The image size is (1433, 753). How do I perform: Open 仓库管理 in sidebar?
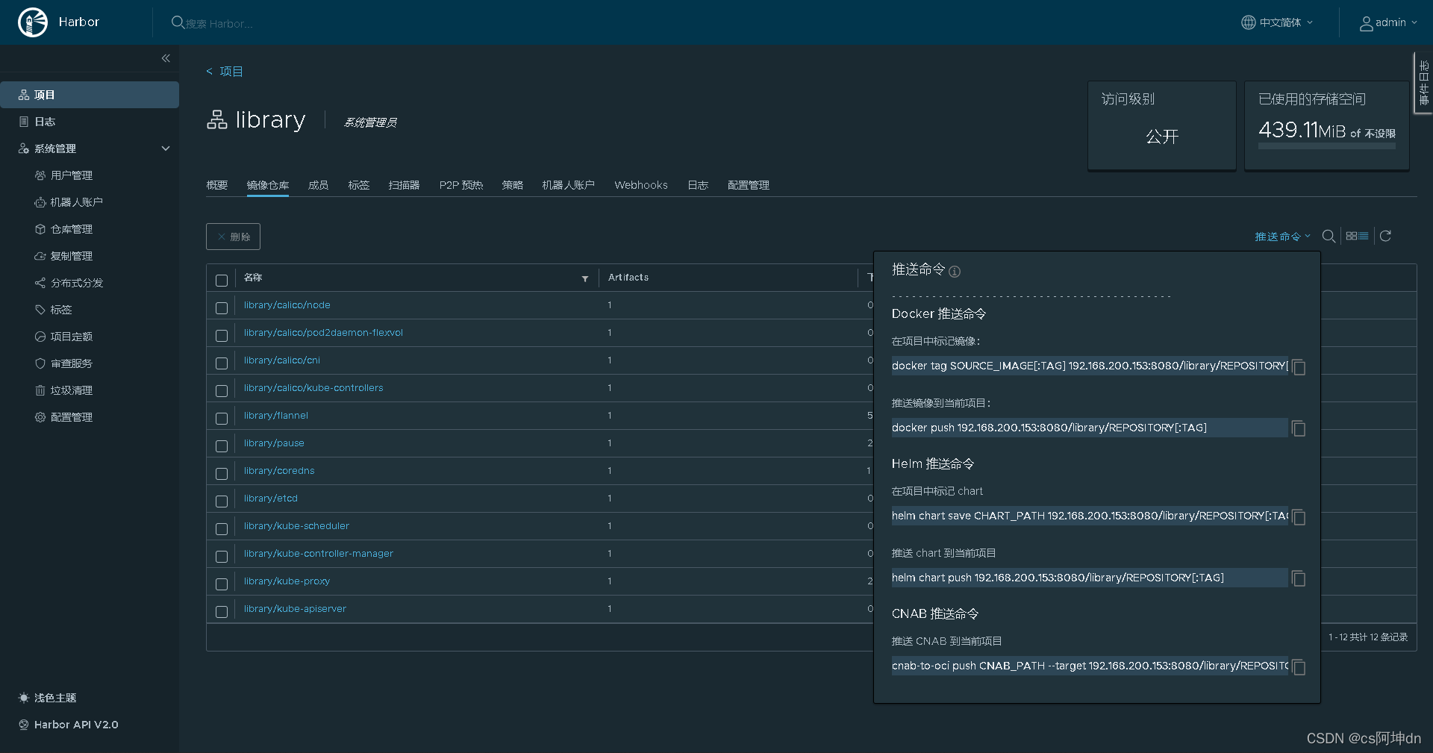tap(72, 229)
